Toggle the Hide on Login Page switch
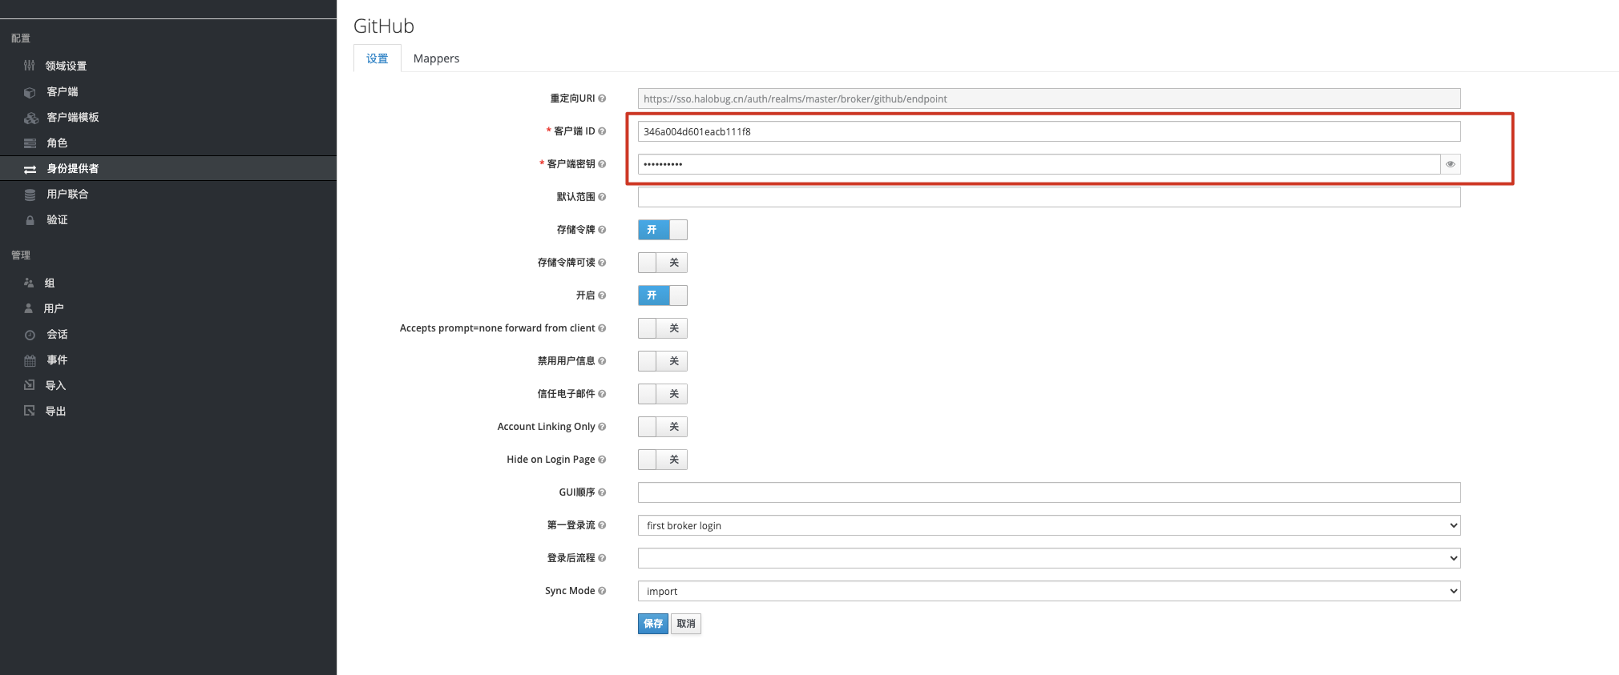 tap(663, 460)
